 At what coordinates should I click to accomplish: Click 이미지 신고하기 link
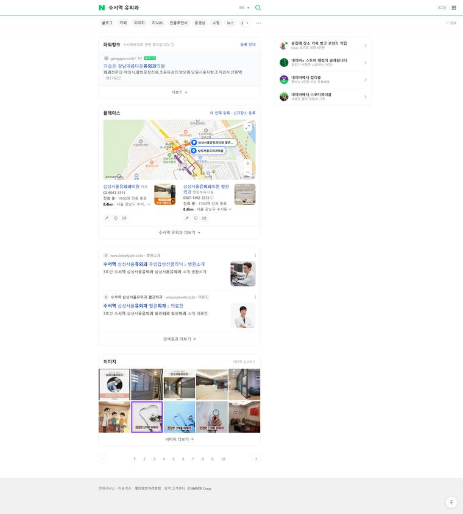click(244, 361)
